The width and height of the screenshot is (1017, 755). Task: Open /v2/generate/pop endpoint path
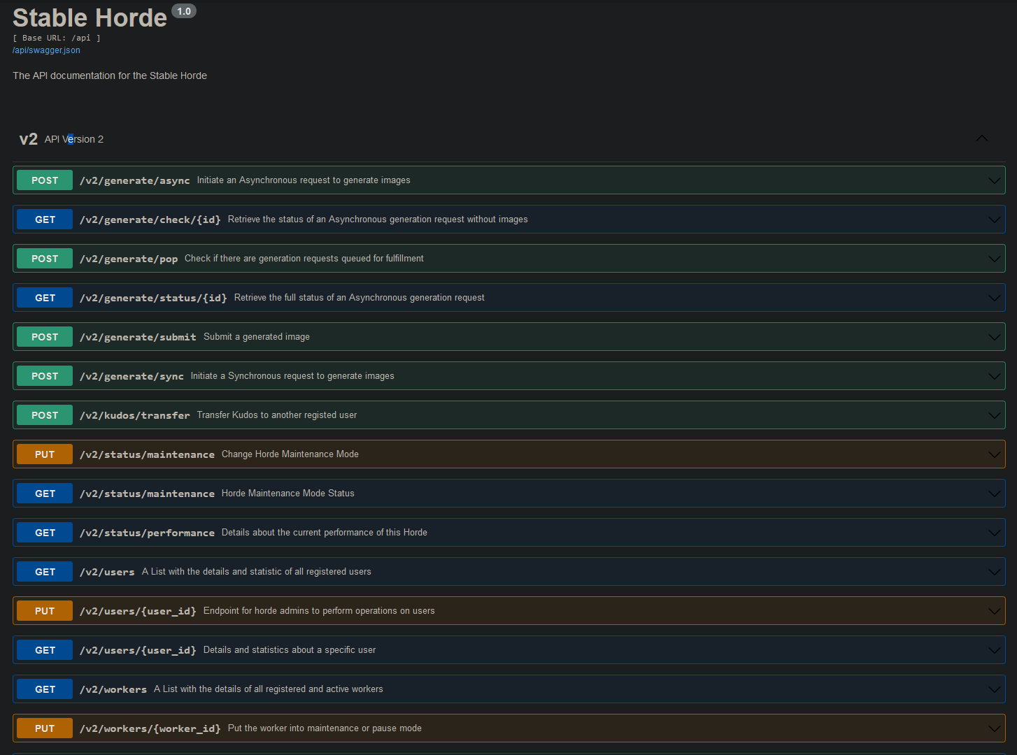pyautogui.click(x=129, y=259)
